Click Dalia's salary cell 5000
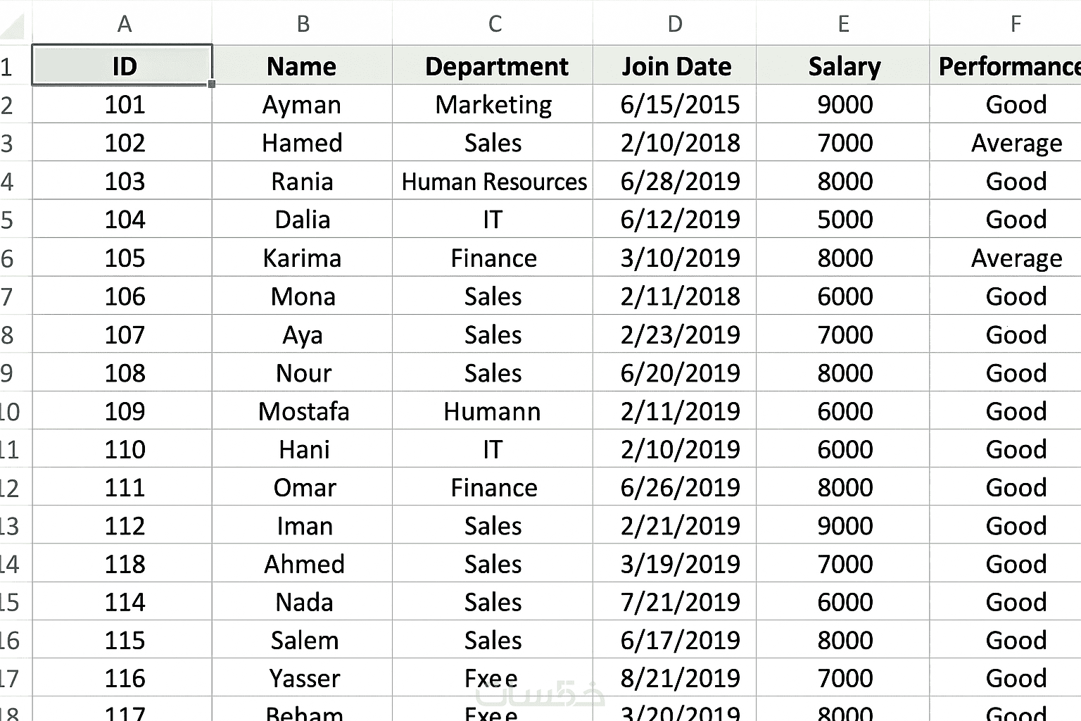The height and width of the screenshot is (721, 1081). [x=845, y=220]
